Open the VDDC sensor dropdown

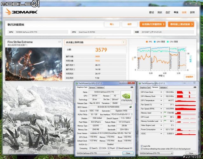pyautogui.click(x=161, y=134)
